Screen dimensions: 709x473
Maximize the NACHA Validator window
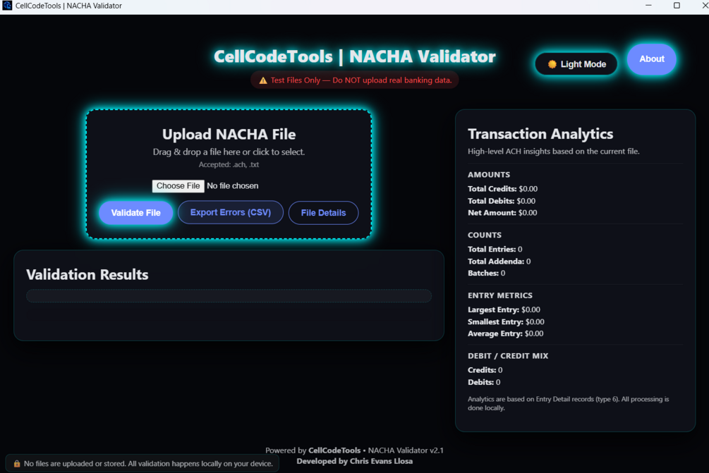(x=677, y=6)
